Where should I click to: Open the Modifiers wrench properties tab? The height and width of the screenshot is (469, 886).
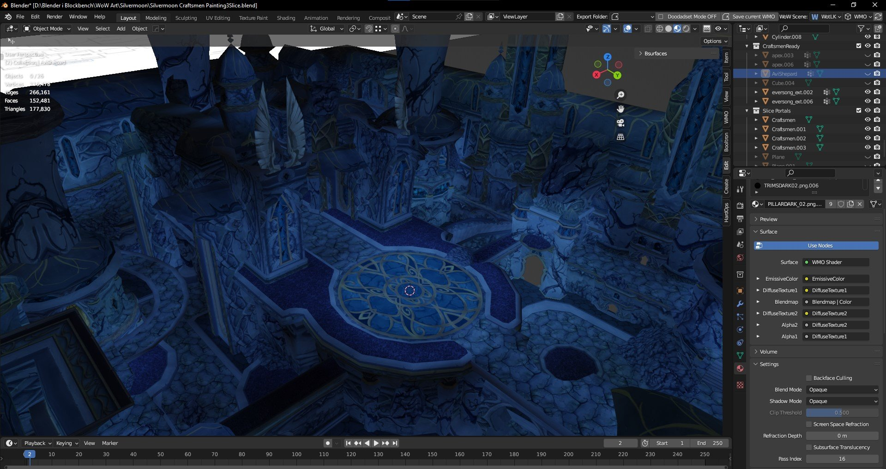(740, 304)
